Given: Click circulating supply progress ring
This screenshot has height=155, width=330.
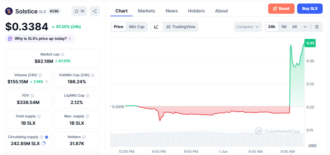Looking at the screenshot, I should pyautogui.click(x=43, y=144).
